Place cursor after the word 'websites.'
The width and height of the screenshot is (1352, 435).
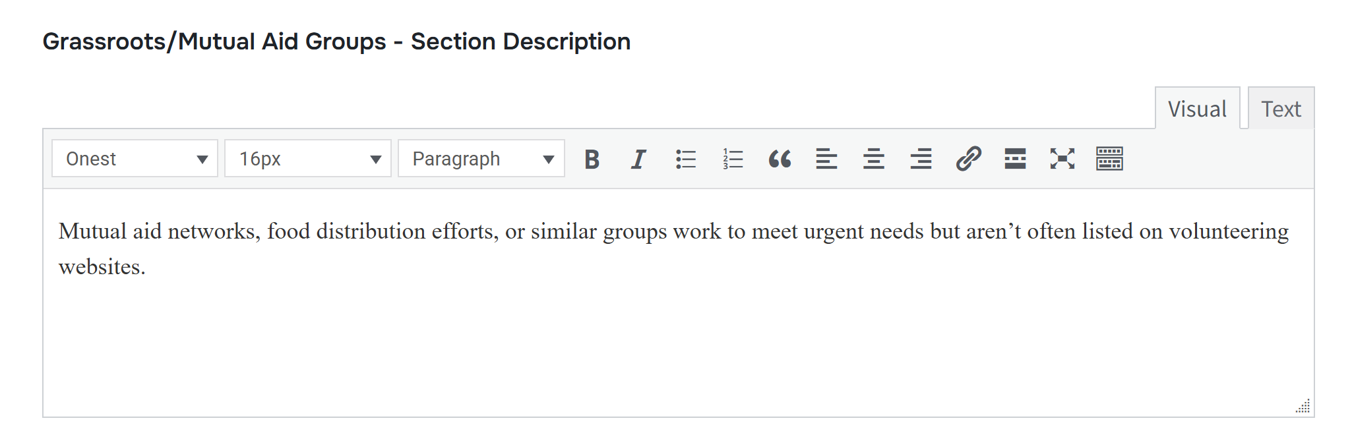click(x=146, y=268)
